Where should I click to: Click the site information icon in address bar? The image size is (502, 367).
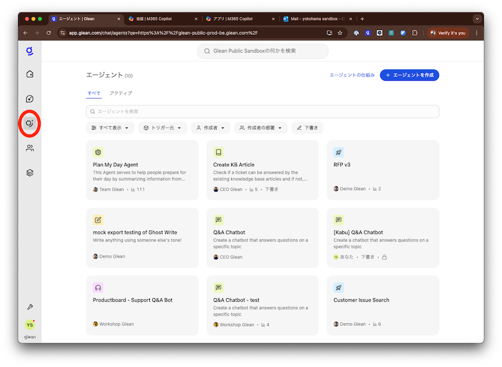point(62,33)
